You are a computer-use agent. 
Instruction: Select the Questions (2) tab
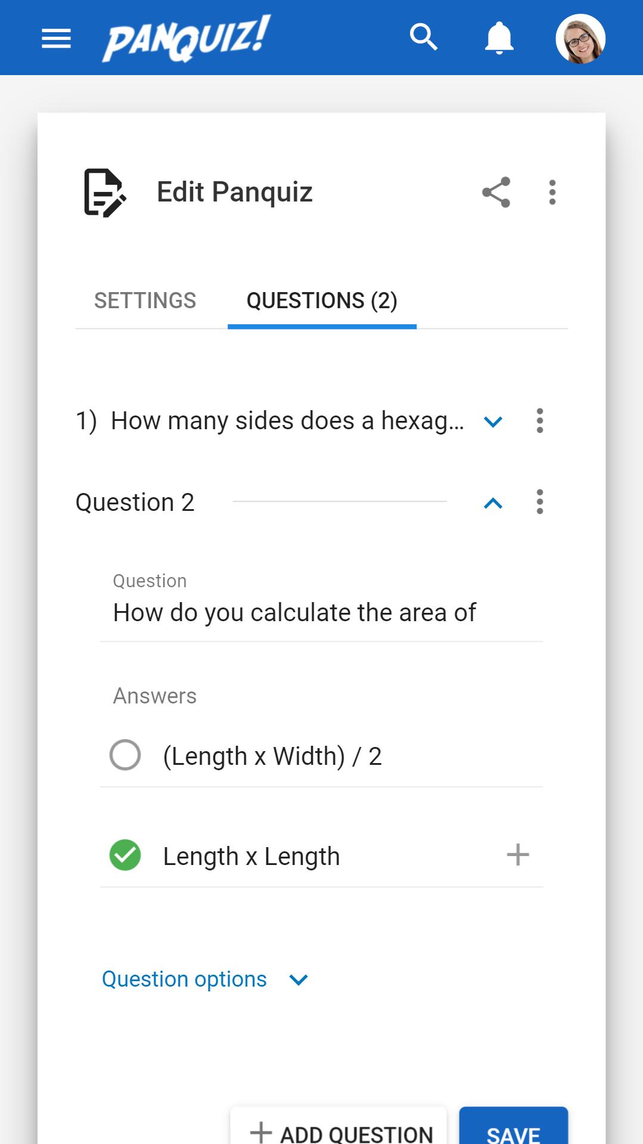pyautogui.click(x=322, y=301)
